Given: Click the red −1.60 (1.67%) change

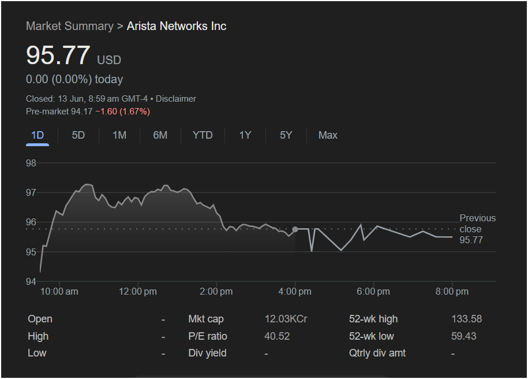Looking at the screenshot, I should 122,112.
